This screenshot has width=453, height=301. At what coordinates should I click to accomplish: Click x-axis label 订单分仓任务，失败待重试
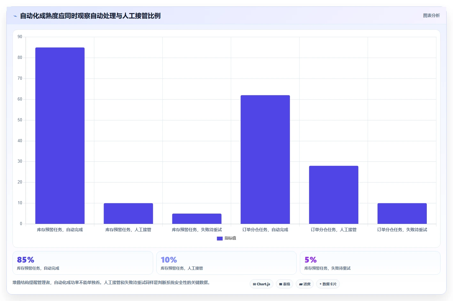coord(402,230)
